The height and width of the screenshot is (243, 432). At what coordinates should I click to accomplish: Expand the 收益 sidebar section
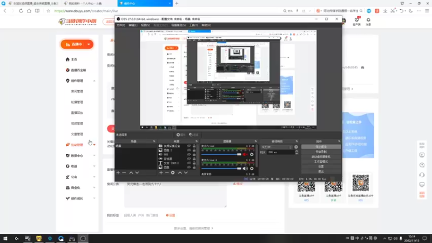click(x=94, y=166)
